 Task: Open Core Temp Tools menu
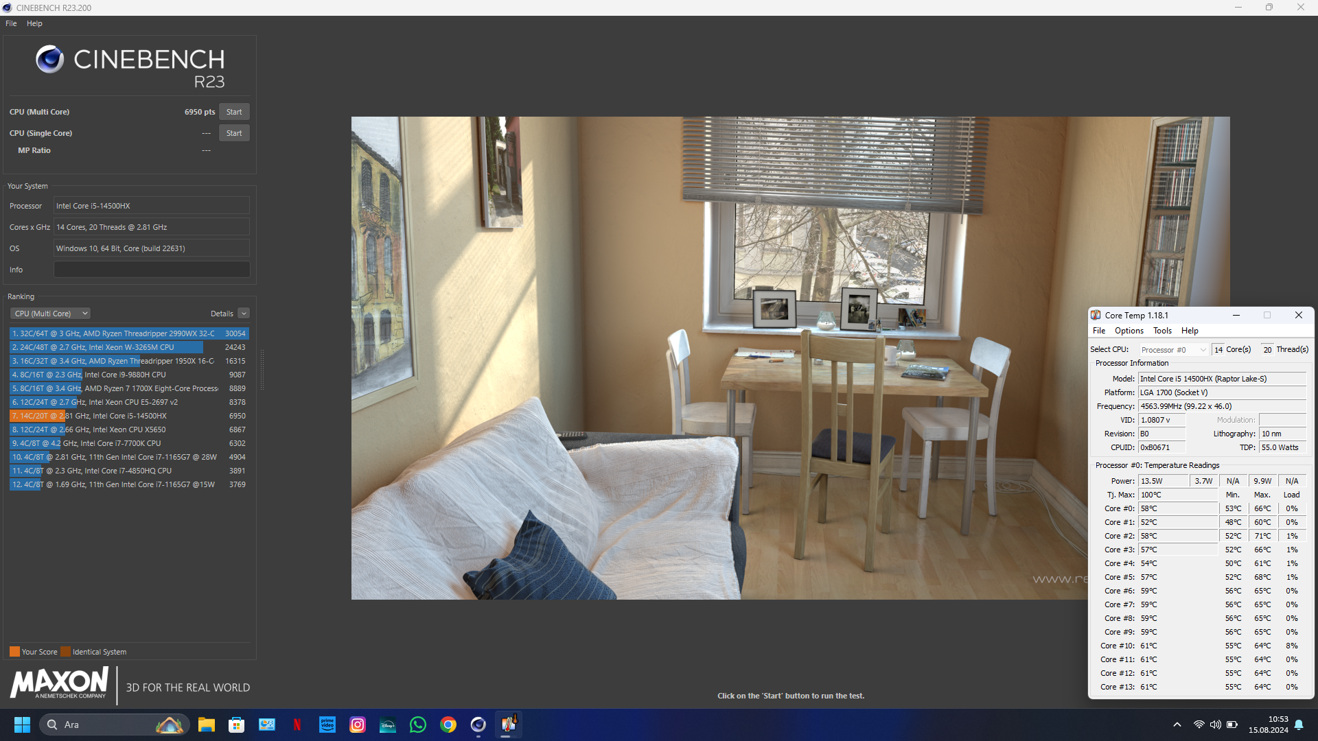(1162, 331)
